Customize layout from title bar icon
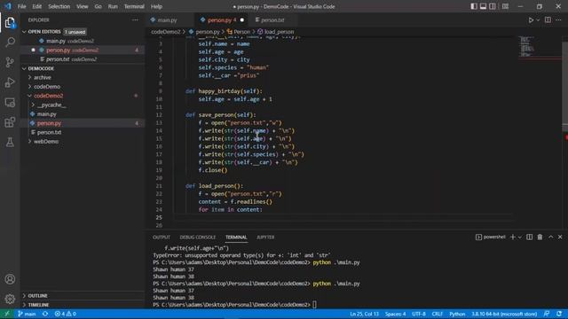The image size is (568, 319). coord(505,6)
